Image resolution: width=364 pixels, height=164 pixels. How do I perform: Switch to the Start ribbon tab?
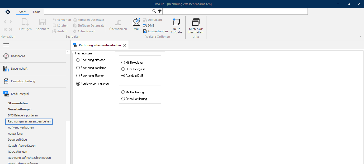click(x=22, y=12)
